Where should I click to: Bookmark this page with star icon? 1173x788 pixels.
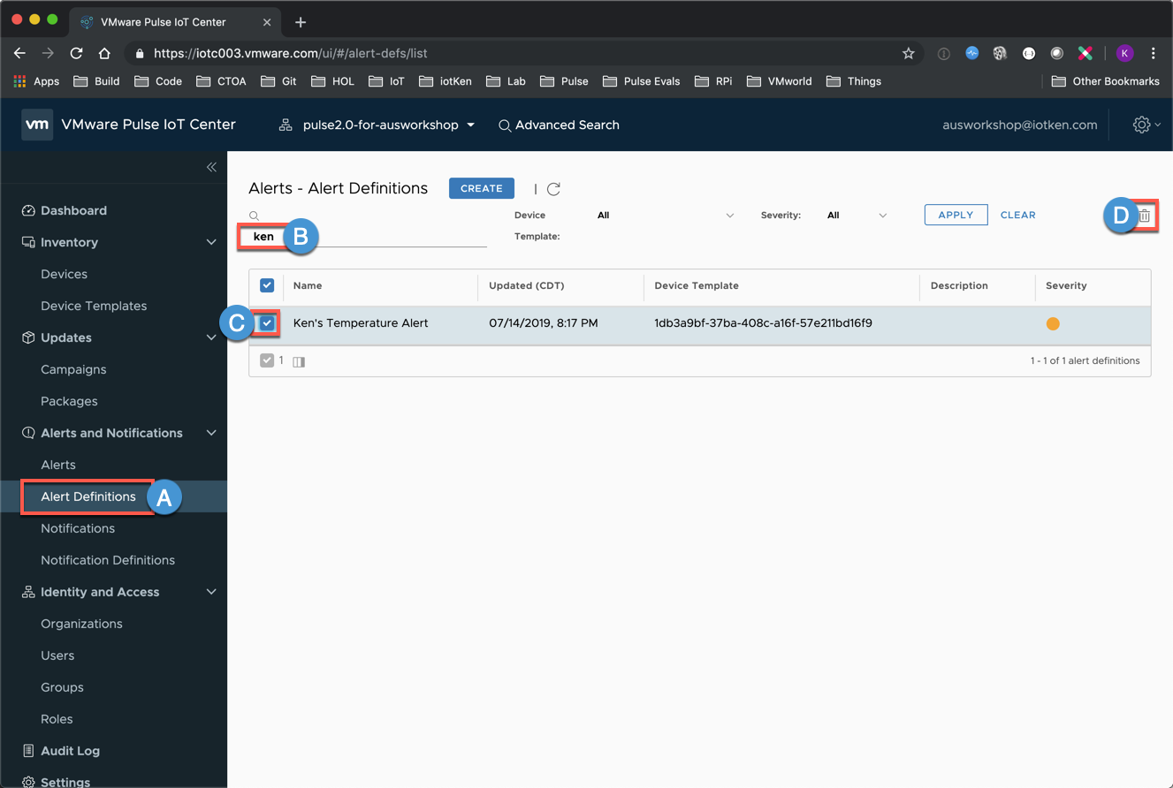pos(908,53)
